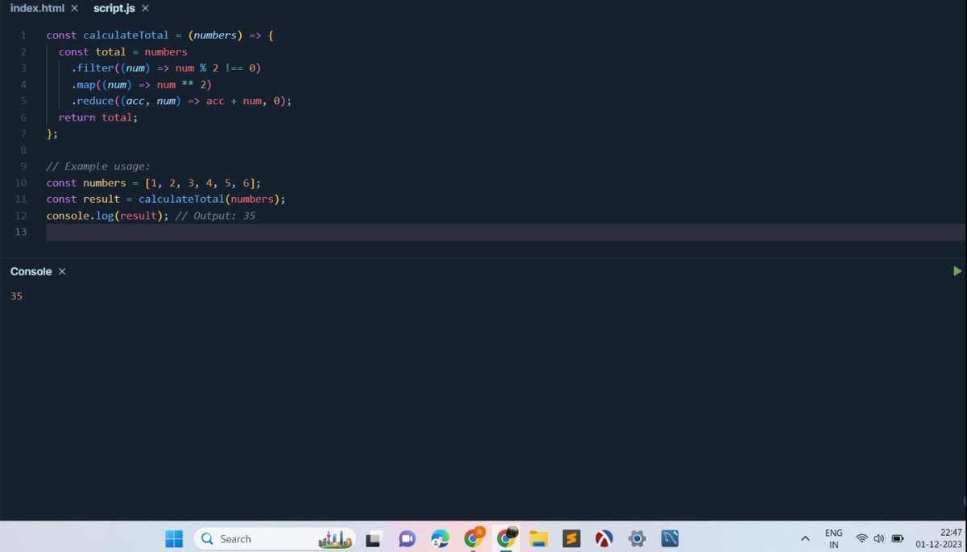This screenshot has height=552, width=967.
Task: Switch to the active Chrome window icon
Action: [507, 538]
